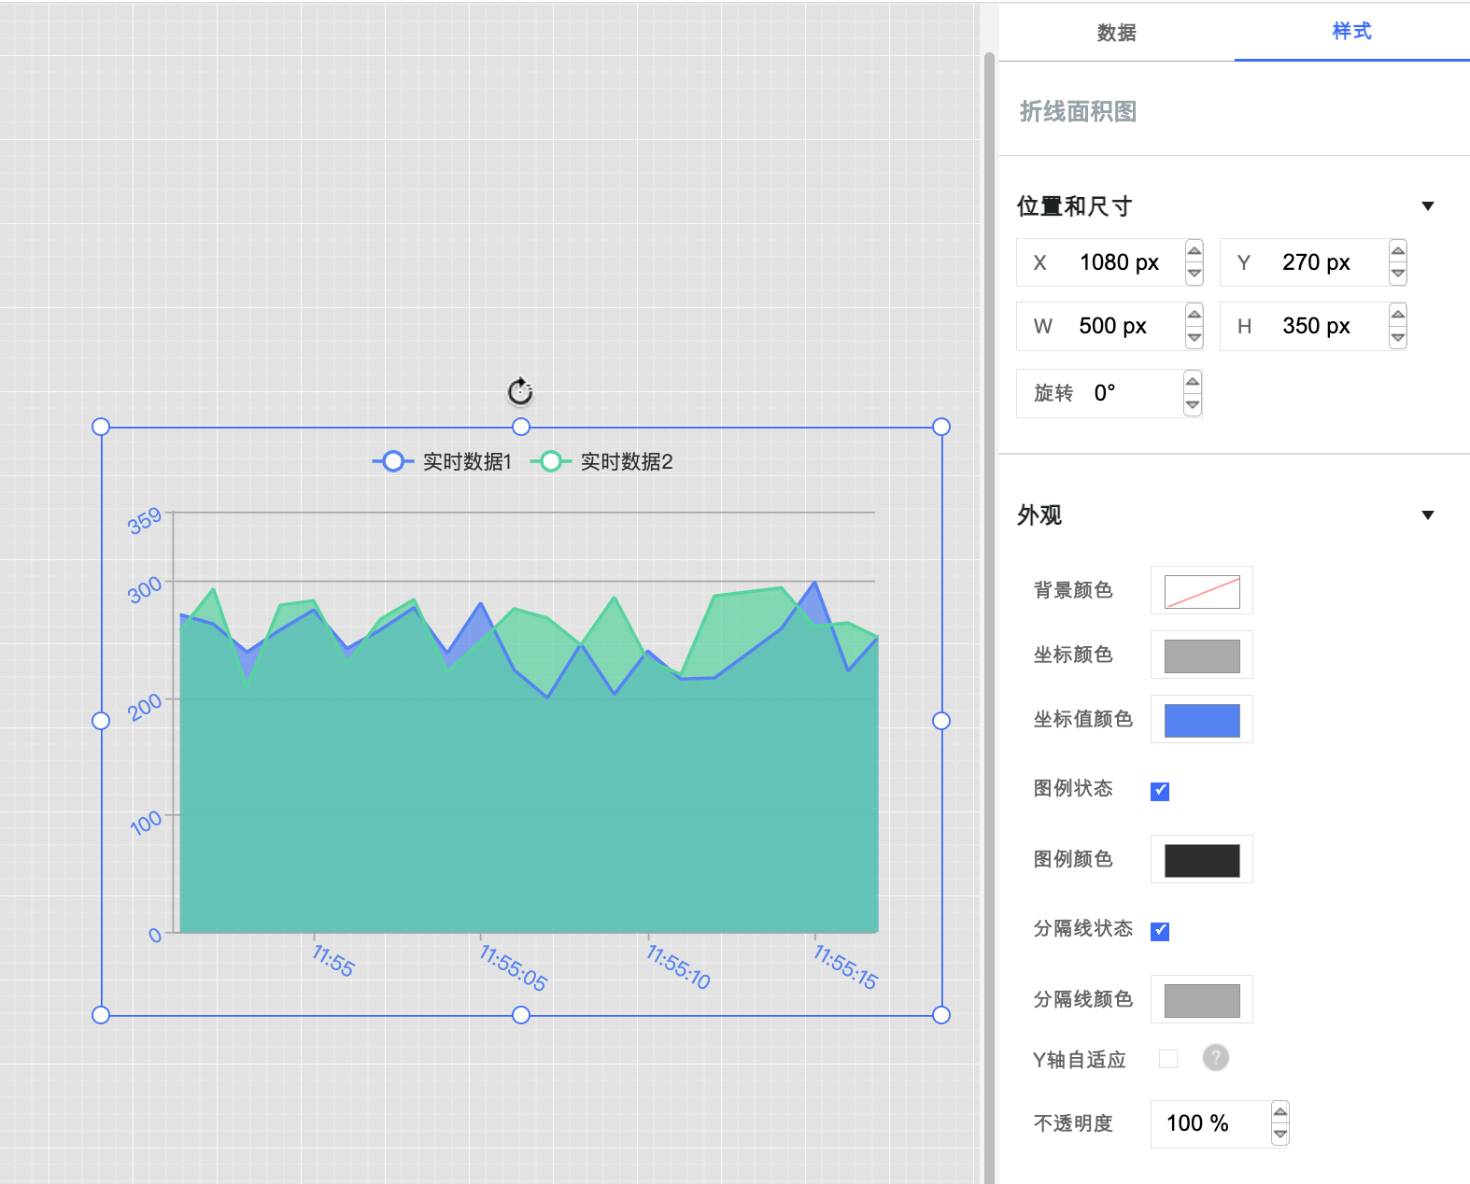Image resolution: width=1470 pixels, height=1184 pixels.
Task: Increase the Y value with up arrow
Action: [1398, 251]
